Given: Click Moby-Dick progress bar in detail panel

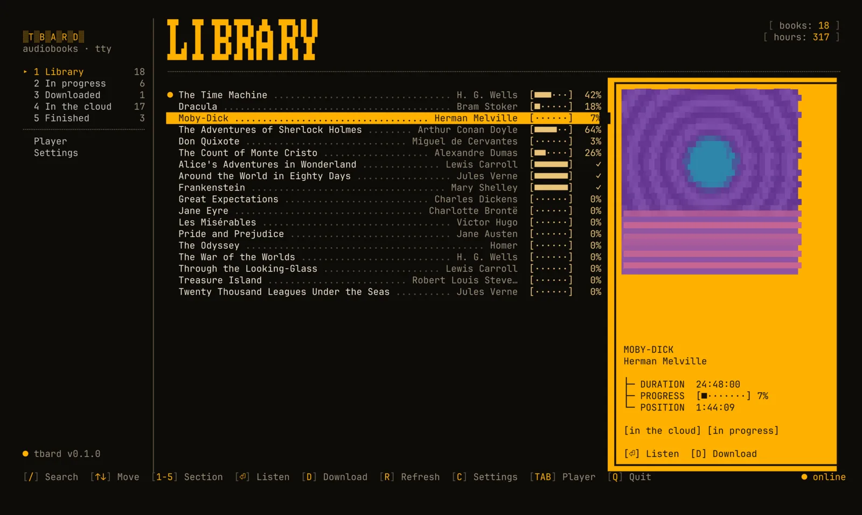Looking at the screenshot, I should tap(724, 396).
